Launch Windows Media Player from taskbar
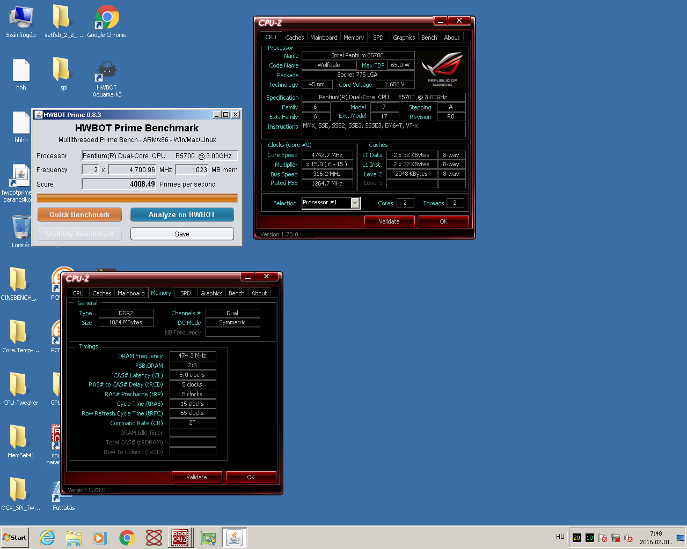Screen dimensions: 687x549 [x=100, y=537]
